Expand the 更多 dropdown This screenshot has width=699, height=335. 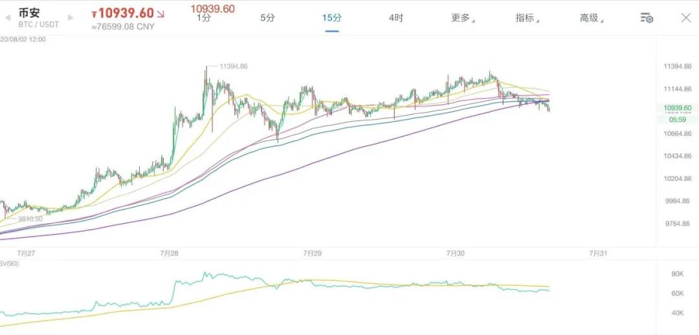461,18
